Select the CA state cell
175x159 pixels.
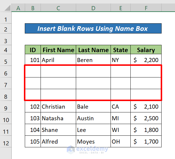[121, 107]
